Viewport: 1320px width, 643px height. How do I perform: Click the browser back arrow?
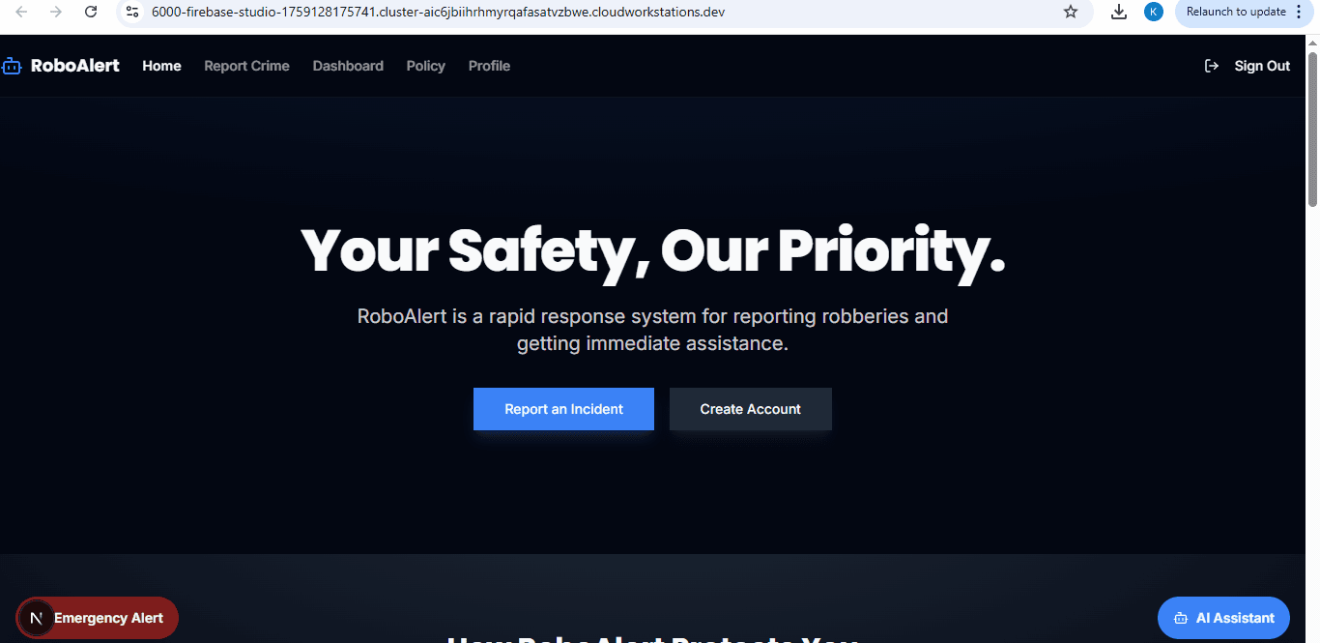[20, 13]
